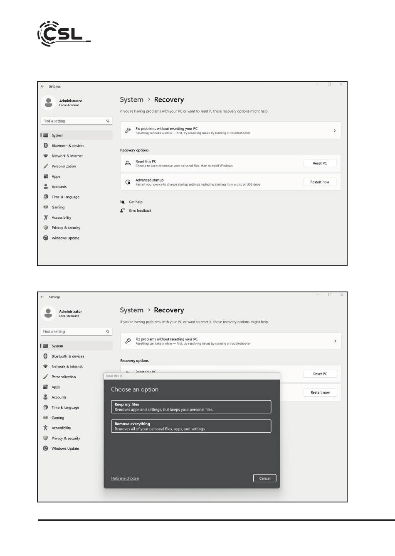Click System breadcrumb in the window with dialog
This screenshot has height=556, width=395.
(131, 310)
